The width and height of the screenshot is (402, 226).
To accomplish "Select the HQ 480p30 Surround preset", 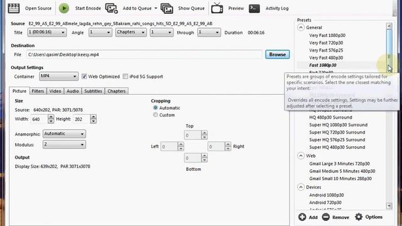I will [331, 117].
